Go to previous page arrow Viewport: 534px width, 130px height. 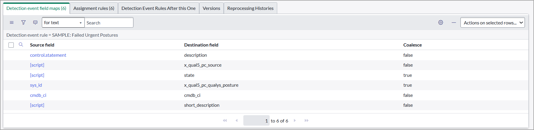click(237, 120)
